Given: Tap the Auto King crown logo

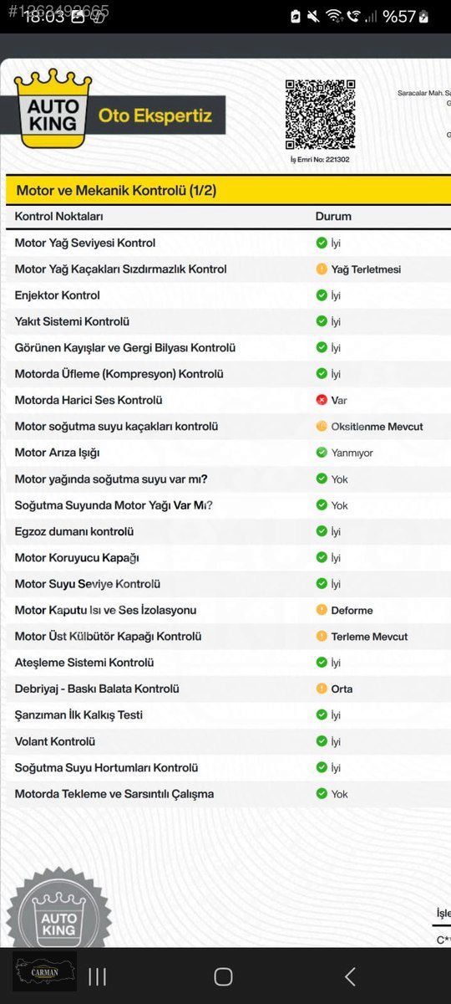Looking at the screenshot, I should click(53, 109).
